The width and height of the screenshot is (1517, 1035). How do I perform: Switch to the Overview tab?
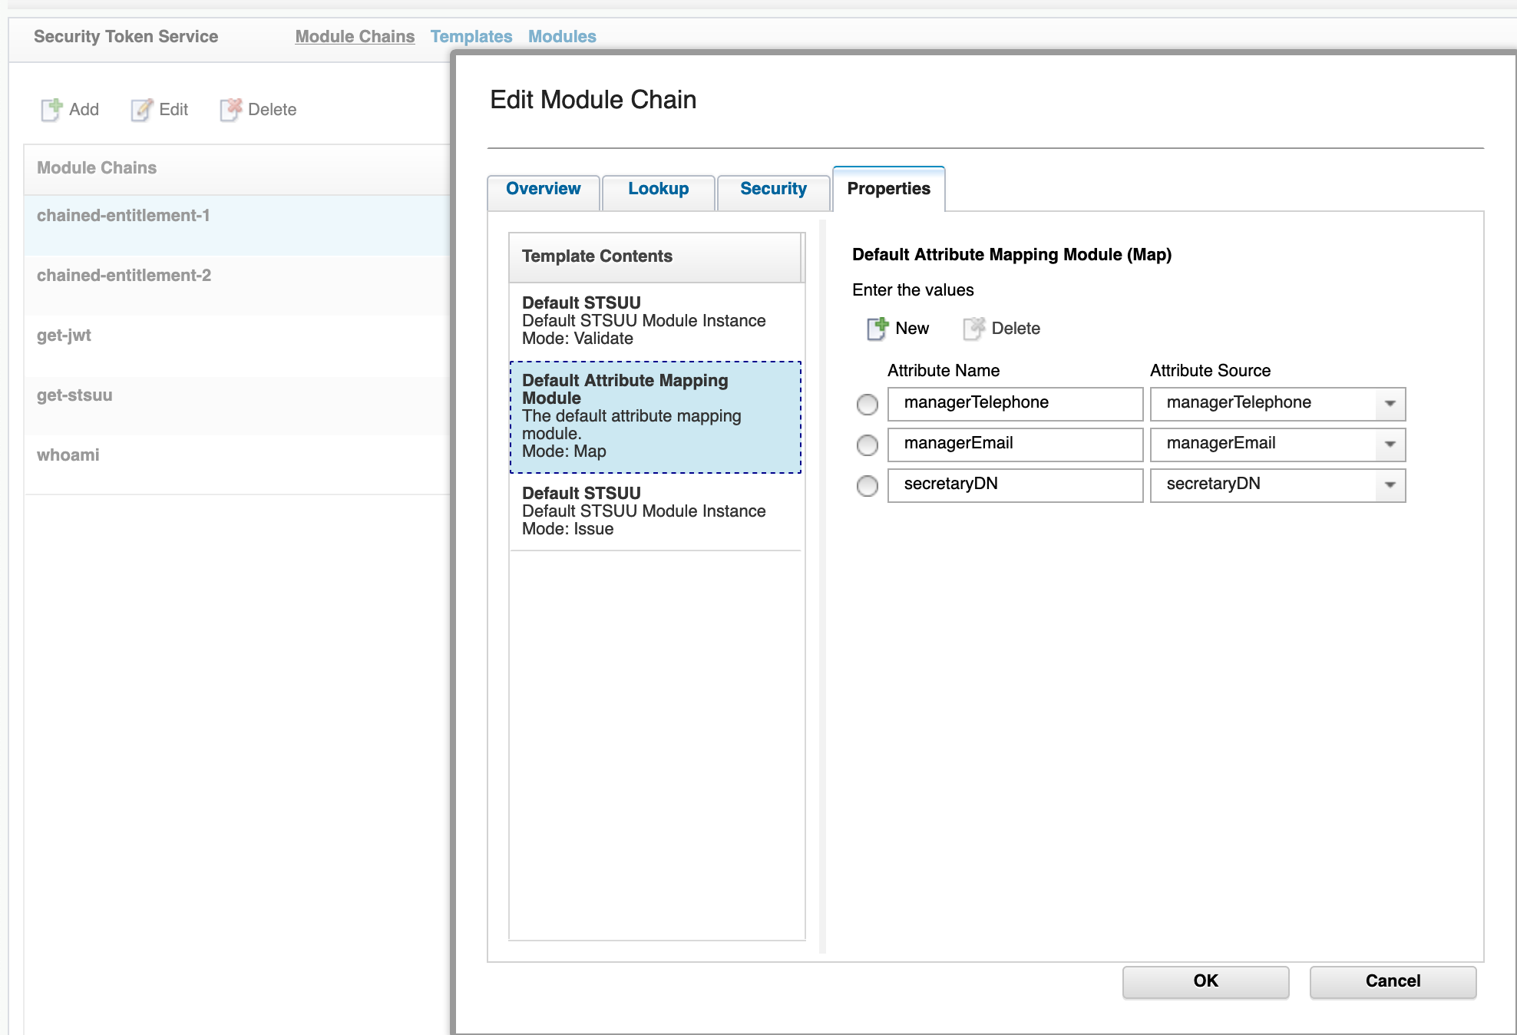pos(543,189)
